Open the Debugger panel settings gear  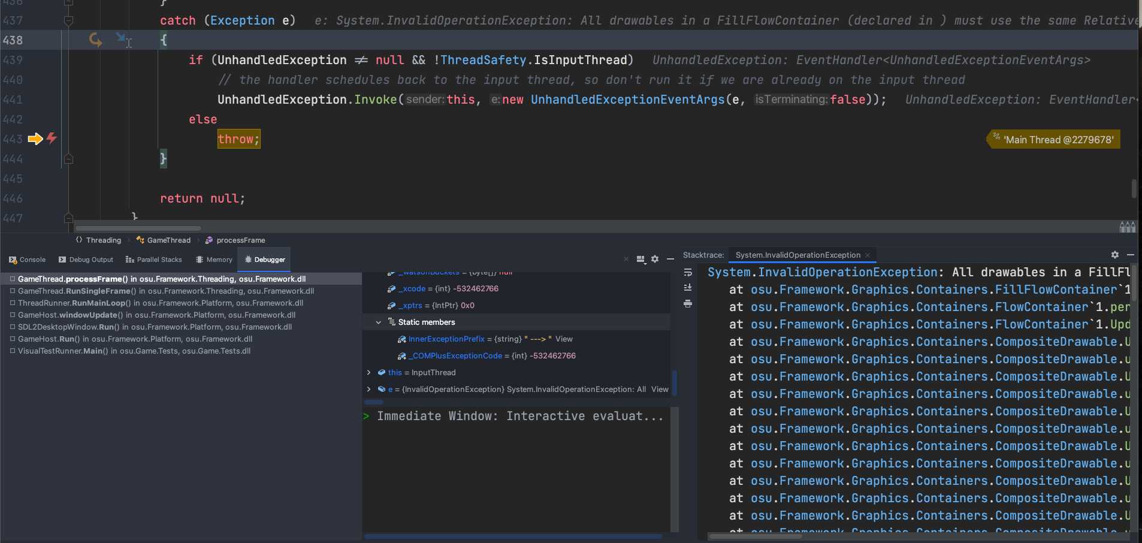coord(655,259)
